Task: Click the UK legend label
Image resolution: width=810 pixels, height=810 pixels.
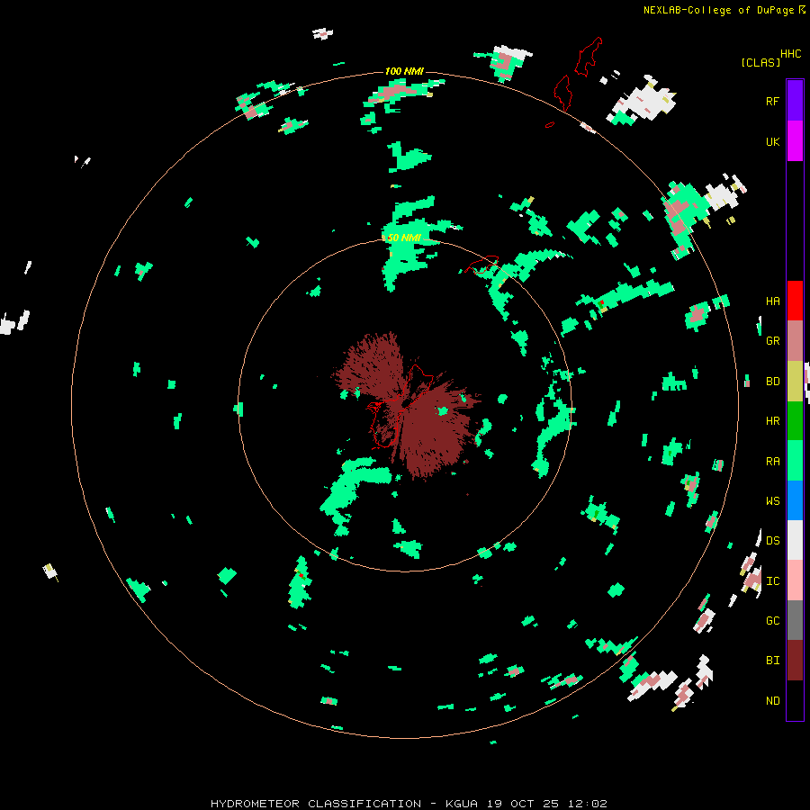Action: point(772,141)
